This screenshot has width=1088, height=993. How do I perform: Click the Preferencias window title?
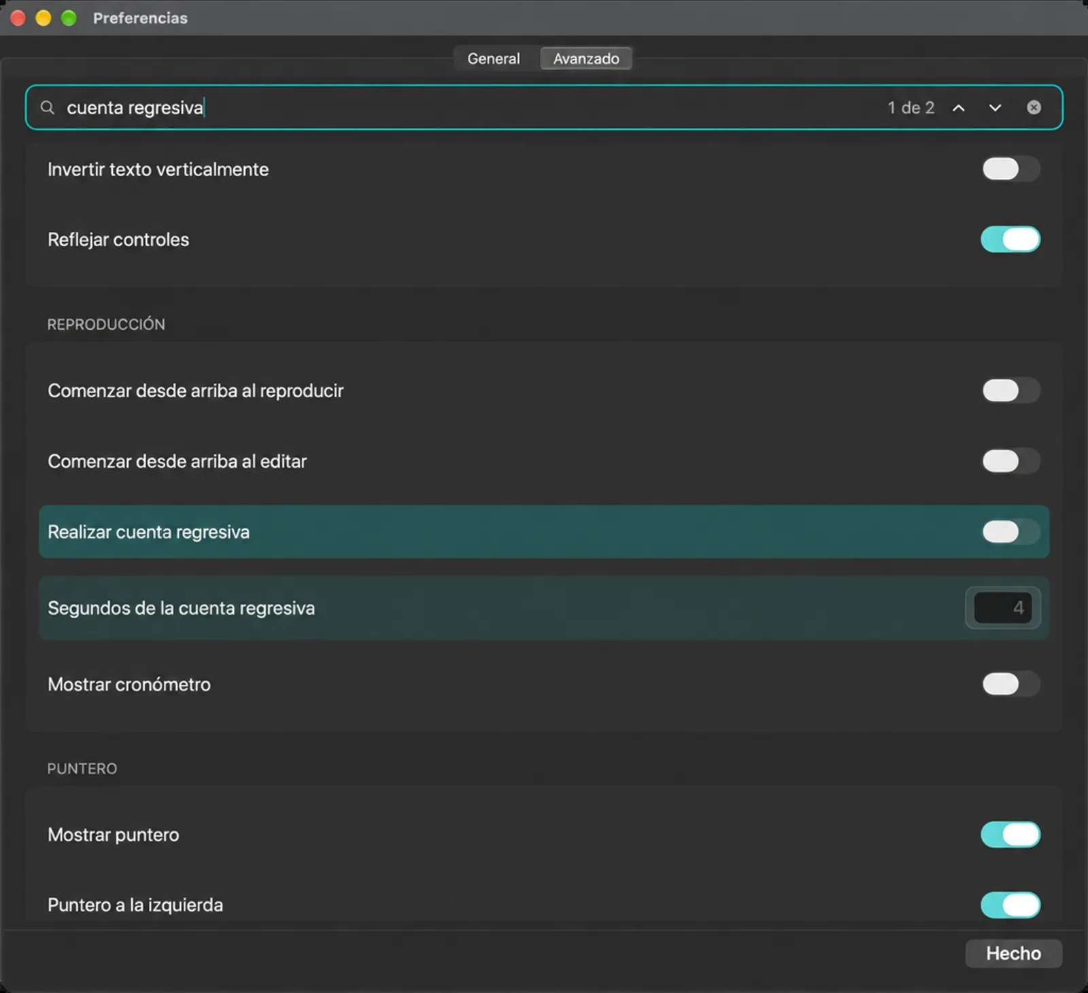(x=140, y=18)
